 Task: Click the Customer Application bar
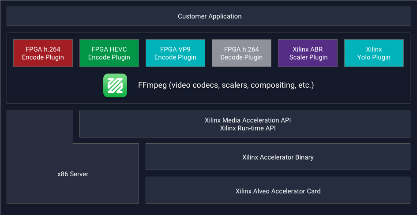click(210, 16)
